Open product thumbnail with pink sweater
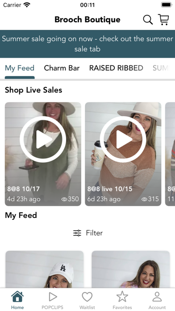Screen dimensions: 175x311 click(x=131, y=269)
